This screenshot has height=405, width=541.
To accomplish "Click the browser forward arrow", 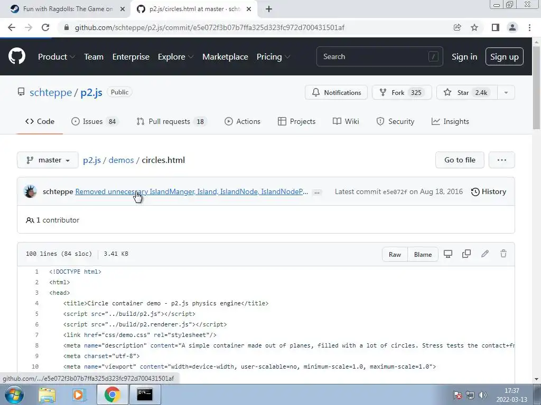I will click(29, 27).
